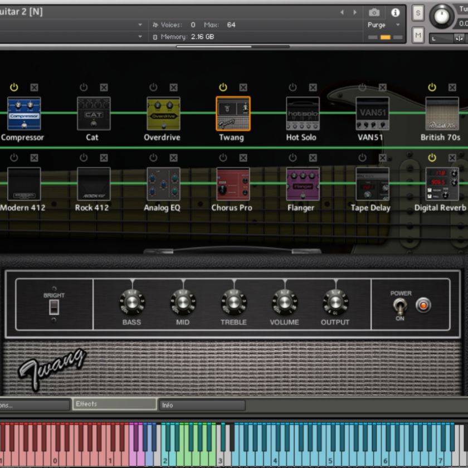This screenshot has height=468, width=468.
Task: Open the Flanger pedal
Action: click(x=303, y=184)
